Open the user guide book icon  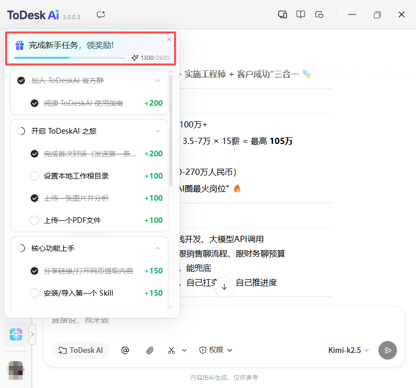(x=301, y=14)
